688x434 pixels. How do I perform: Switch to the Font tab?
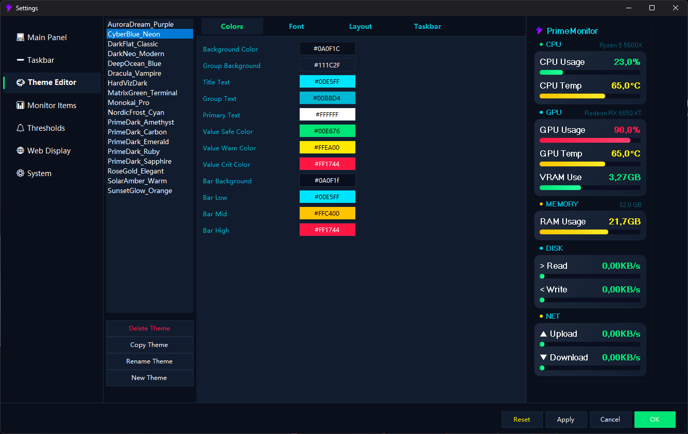pos(296,26)
